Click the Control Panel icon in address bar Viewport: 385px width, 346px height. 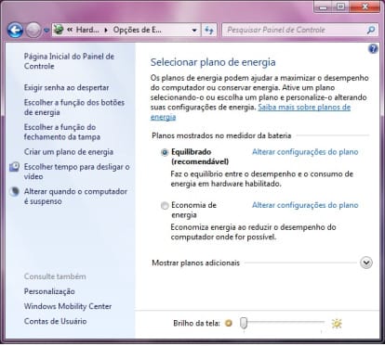click(59, 30)
